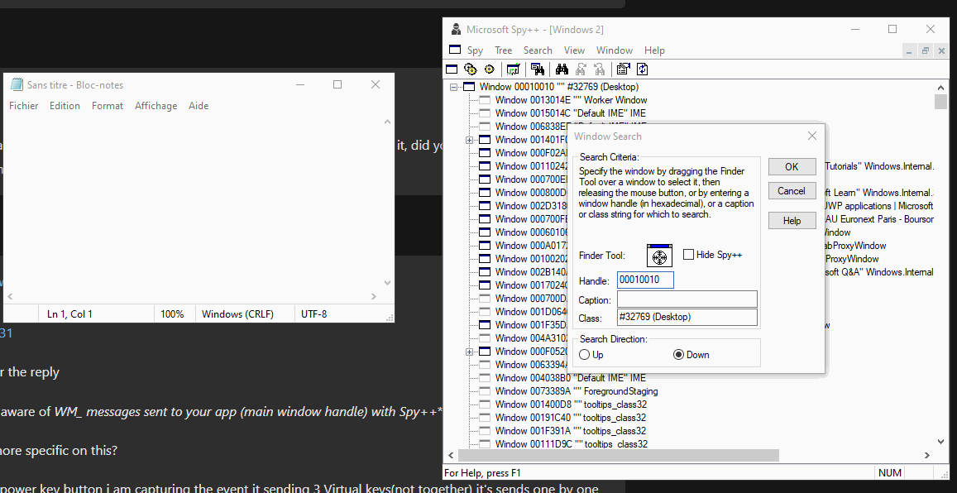This screenshot has width=957, height=493.
Task: Click the Refresh toolbar icon in Spy++
Action: (642, 69)
